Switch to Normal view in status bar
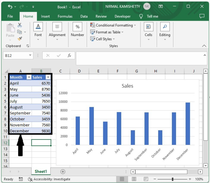The width and height of the screenshot is (210, 183). coord(122,179)
